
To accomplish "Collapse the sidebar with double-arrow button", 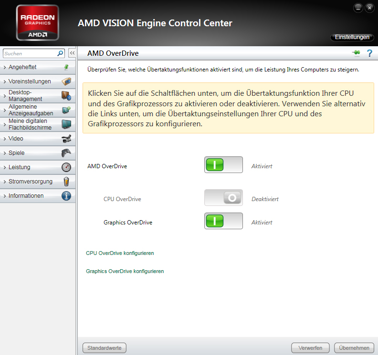I will [72, 53].
